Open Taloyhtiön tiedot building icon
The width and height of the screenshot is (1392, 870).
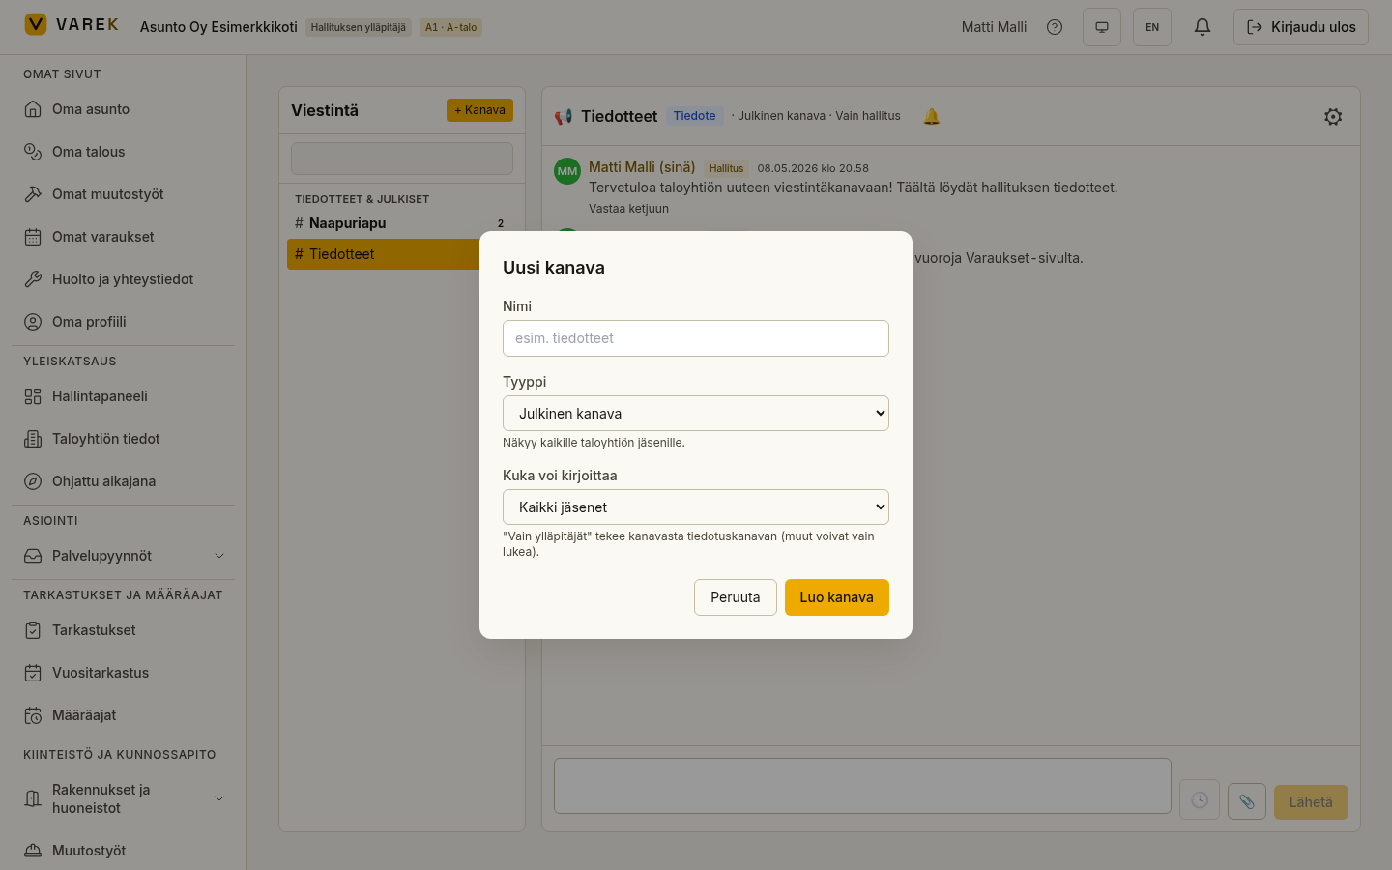click(x=33, y=439)
